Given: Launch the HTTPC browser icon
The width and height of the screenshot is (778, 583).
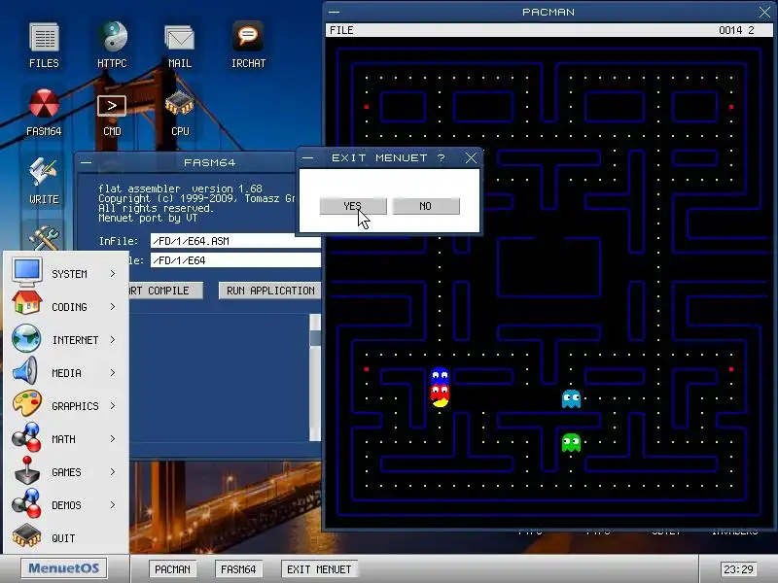Looking at the screenshot, I should 112,37.
